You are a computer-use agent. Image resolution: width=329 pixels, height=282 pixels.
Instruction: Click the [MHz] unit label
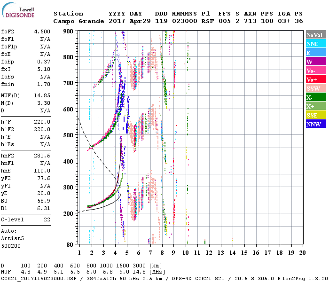(157, 272)
